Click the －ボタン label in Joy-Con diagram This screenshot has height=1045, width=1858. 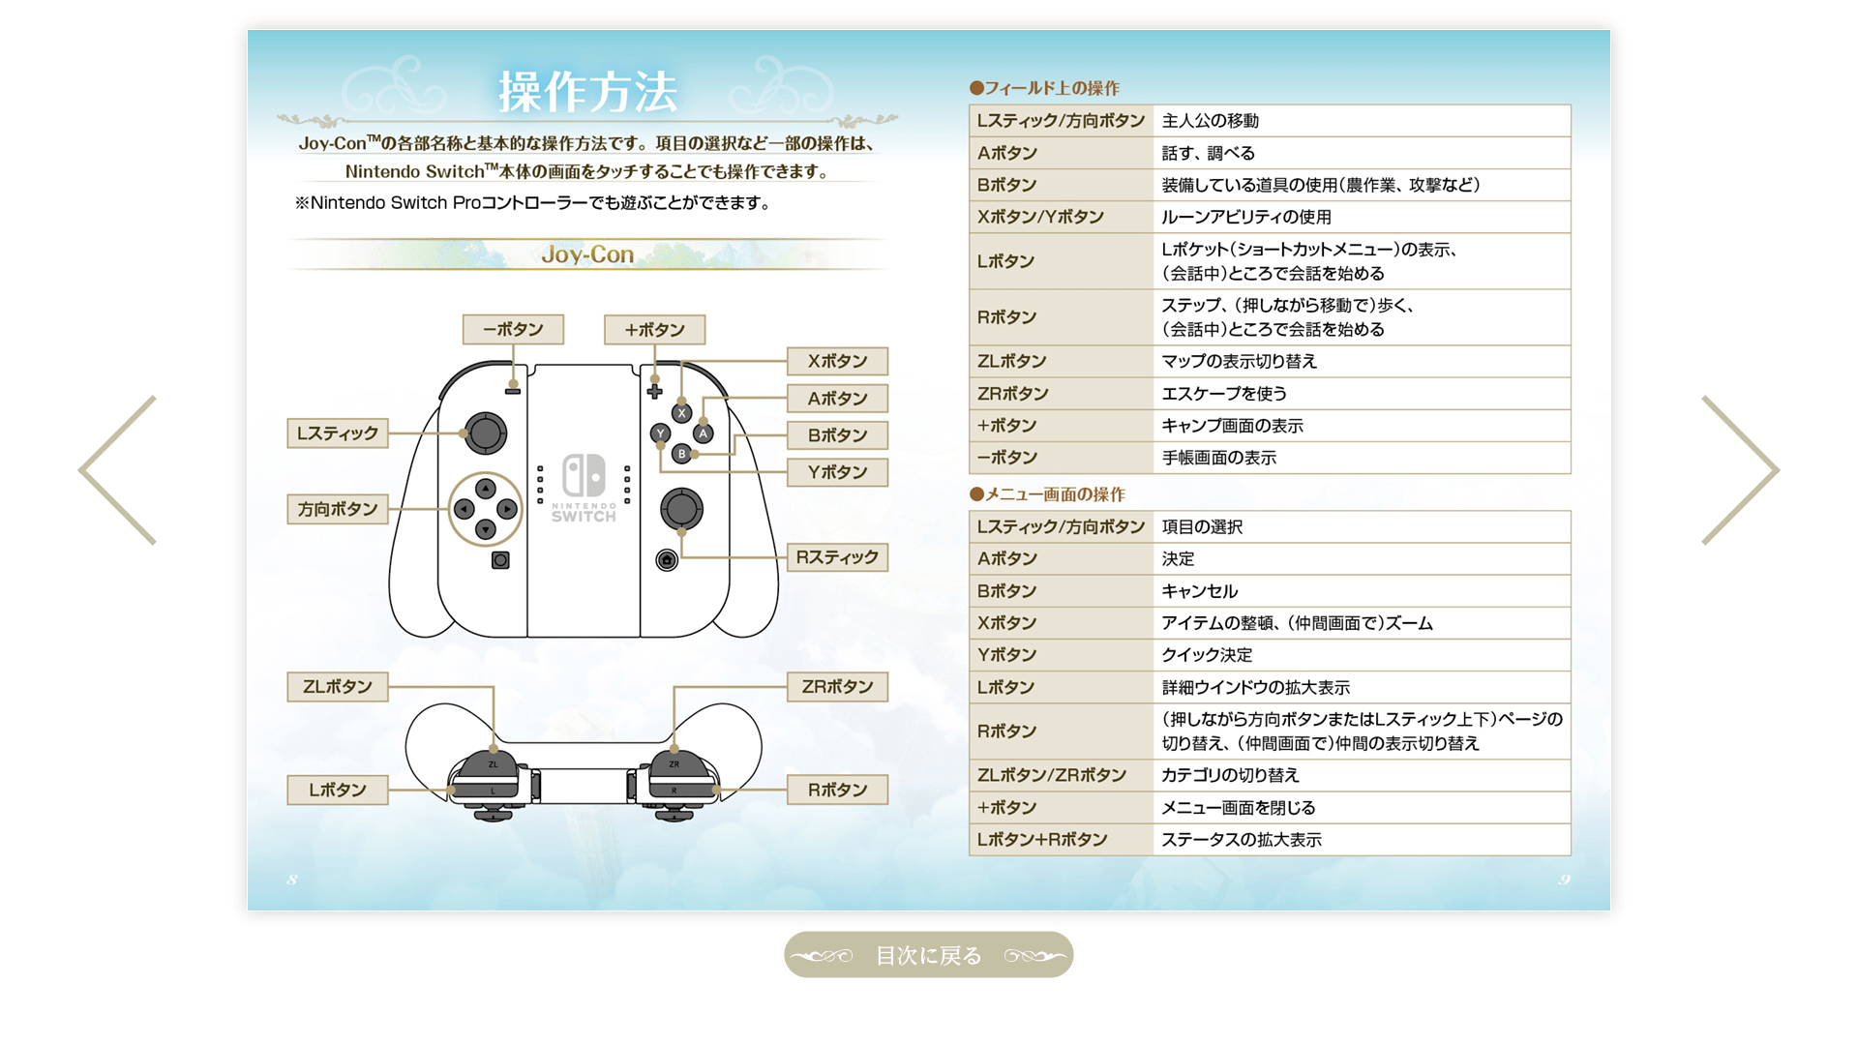(x=513, y=330)
